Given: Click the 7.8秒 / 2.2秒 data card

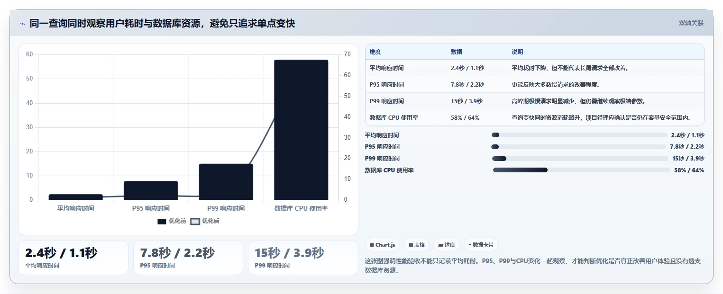Looking at the screenshot, I should pyautogui.click(x=188, y=258).
